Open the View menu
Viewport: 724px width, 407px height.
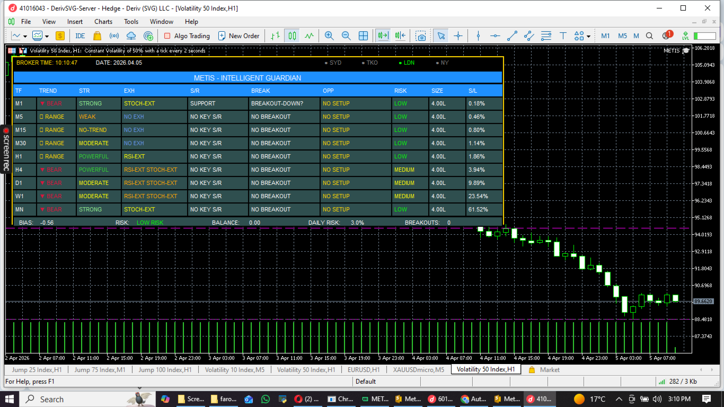tap(49, 22)
